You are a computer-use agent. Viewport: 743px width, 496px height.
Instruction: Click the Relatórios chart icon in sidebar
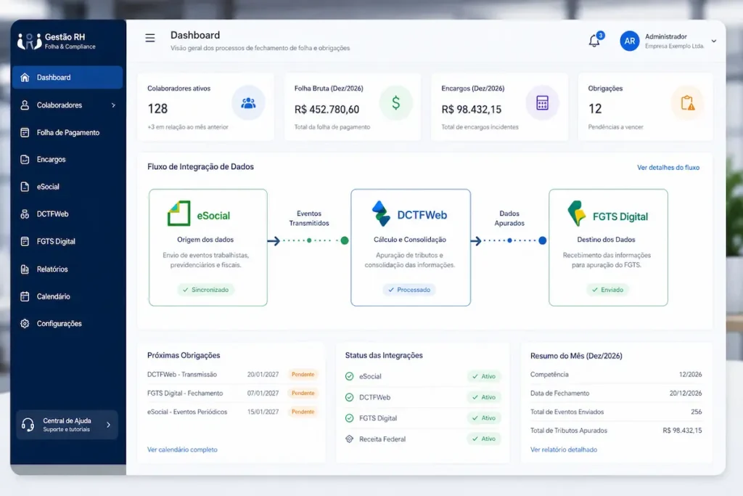25,269
